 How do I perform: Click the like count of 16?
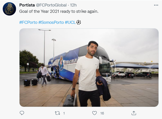(102, 113)
